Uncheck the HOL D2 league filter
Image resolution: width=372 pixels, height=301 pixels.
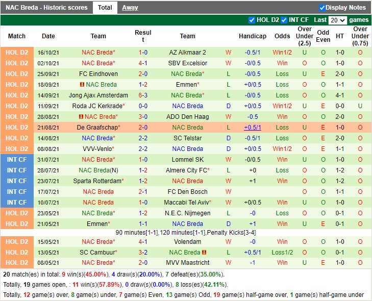(252, 20)
